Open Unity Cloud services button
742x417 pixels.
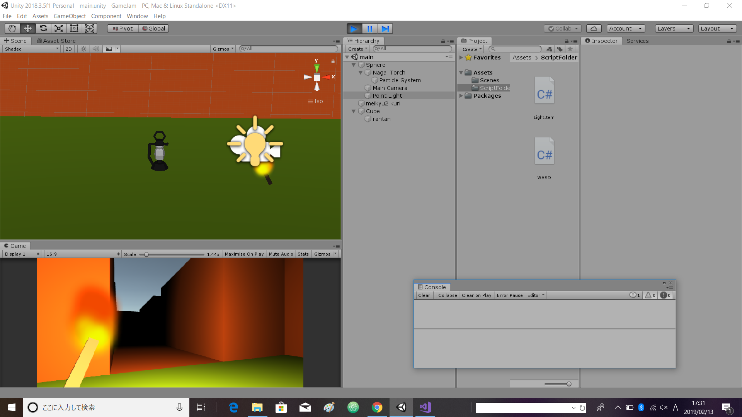[594, 29]
